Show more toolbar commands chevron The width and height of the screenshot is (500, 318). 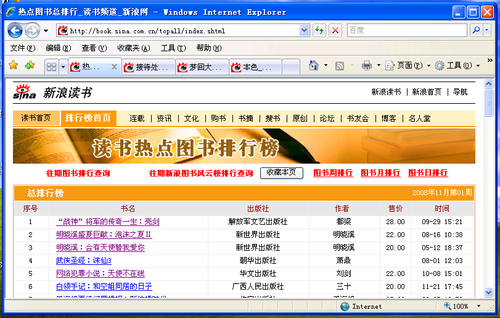coord(490,61)
